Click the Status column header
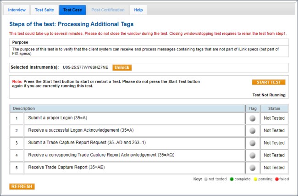298x196 pixels. 274,109
